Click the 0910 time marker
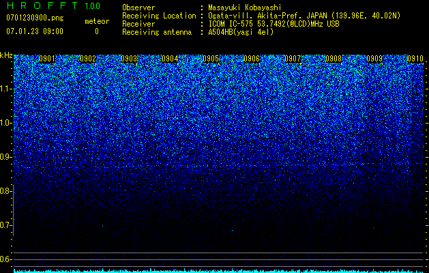The image size is (429, 273). 415,59
